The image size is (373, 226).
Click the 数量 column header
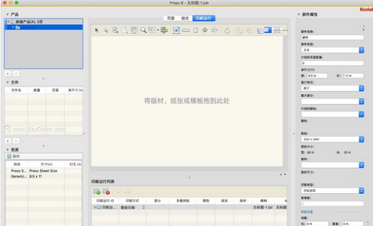[37, 90]
